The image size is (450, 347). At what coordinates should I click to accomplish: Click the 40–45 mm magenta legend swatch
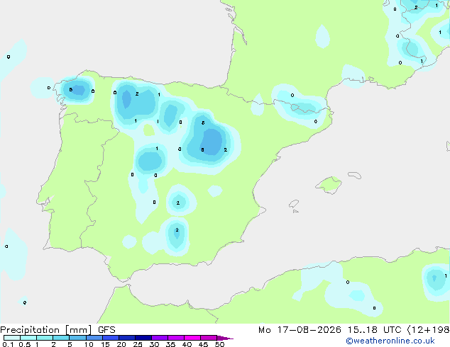[x=192, y=338]
